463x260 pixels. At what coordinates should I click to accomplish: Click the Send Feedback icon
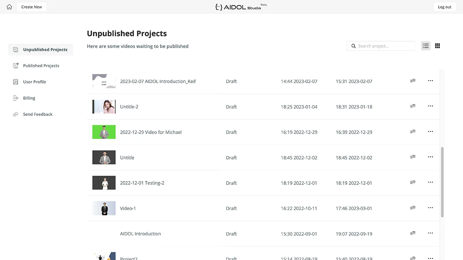[x=15, y=114]
